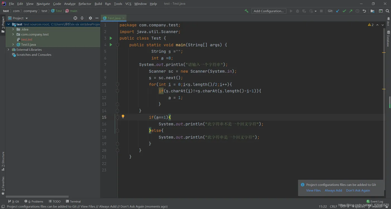Image resolution: width=391 pixels, height=209 pixels.
Task: Expand External Libraries node
Action: (x=8, y=50)
